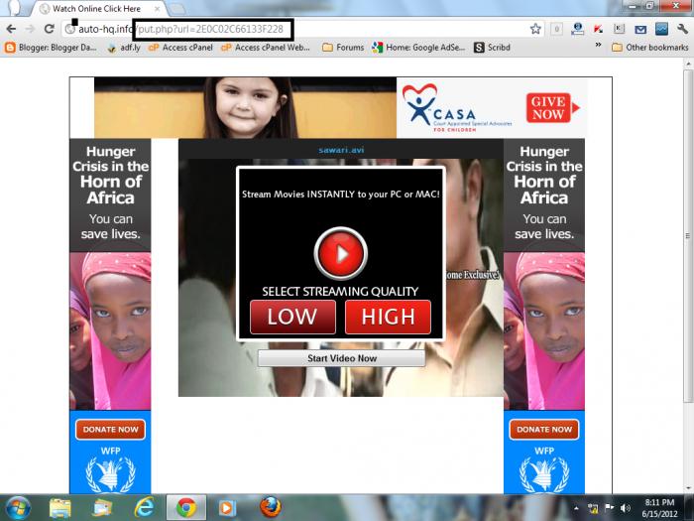Image resolution: width=694 pixels, height=521 pixels.
Task: Open the Blogger Dashboard bookmark
Action: pos(51,48)
